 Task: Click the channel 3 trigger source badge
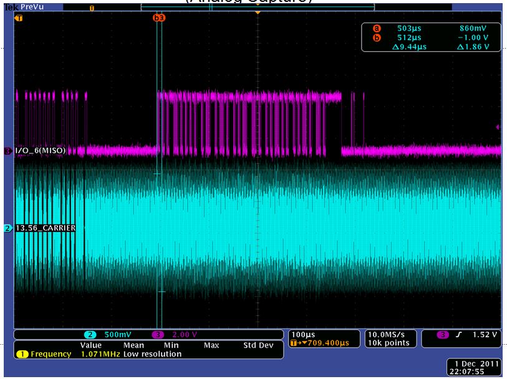(443, 335)
